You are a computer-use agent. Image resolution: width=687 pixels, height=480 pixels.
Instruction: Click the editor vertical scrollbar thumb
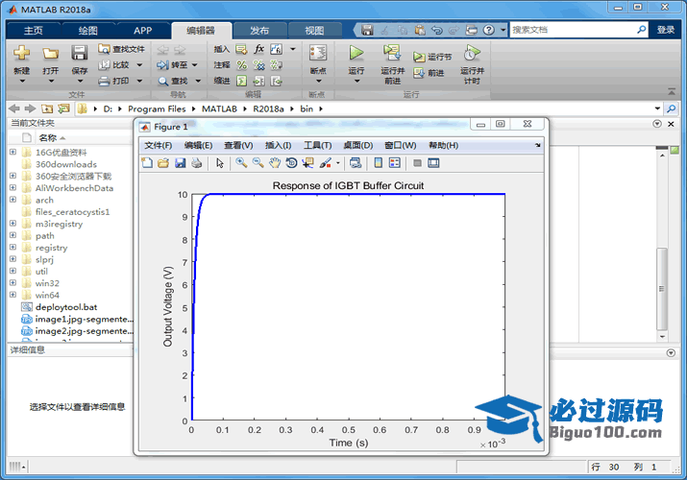662,289
